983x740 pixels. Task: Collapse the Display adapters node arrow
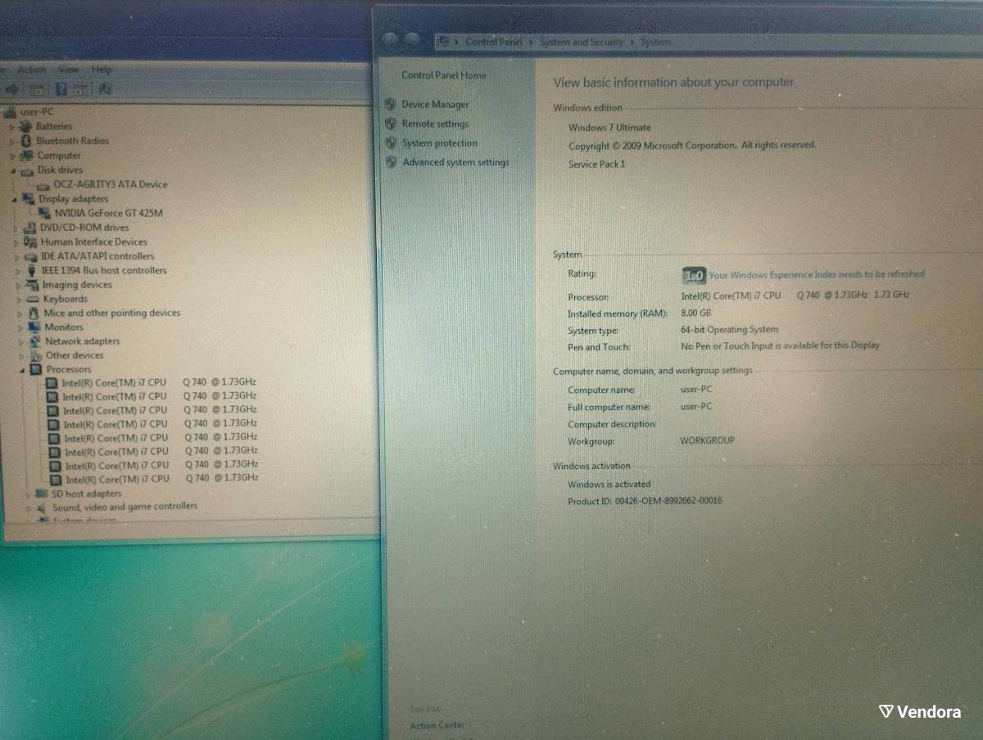click(15, 200)
